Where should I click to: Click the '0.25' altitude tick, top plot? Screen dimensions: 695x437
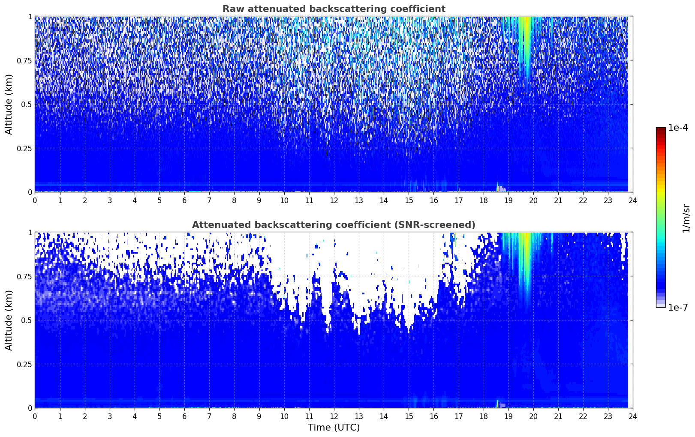coord(24,148)
